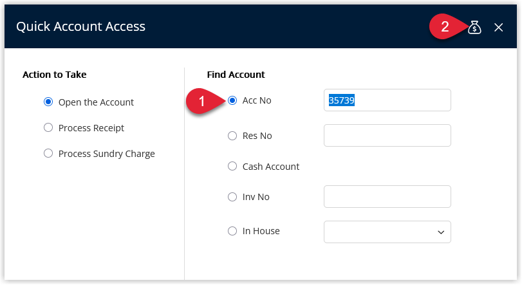Click the Quick Account Access title text
522x285 pixels.
(x=81, y=26)
